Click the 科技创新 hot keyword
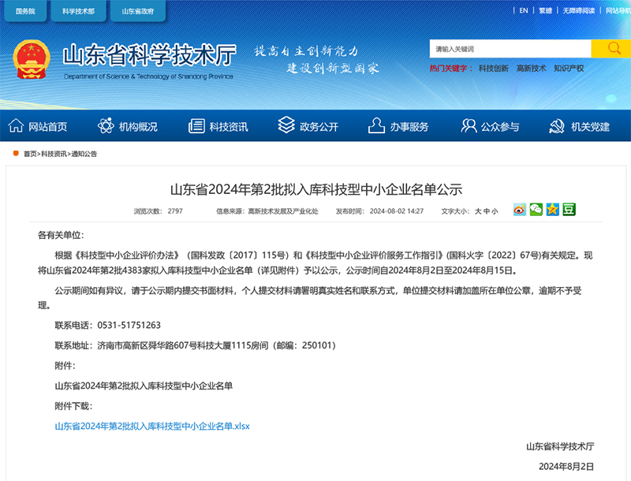Screen dimensions: 631x481 [493, 69]
